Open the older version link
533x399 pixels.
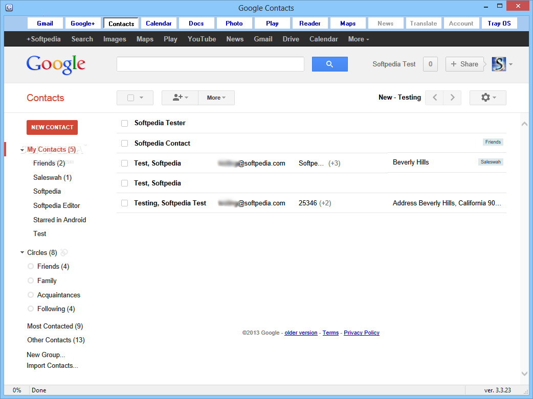(x=301, y=333)
